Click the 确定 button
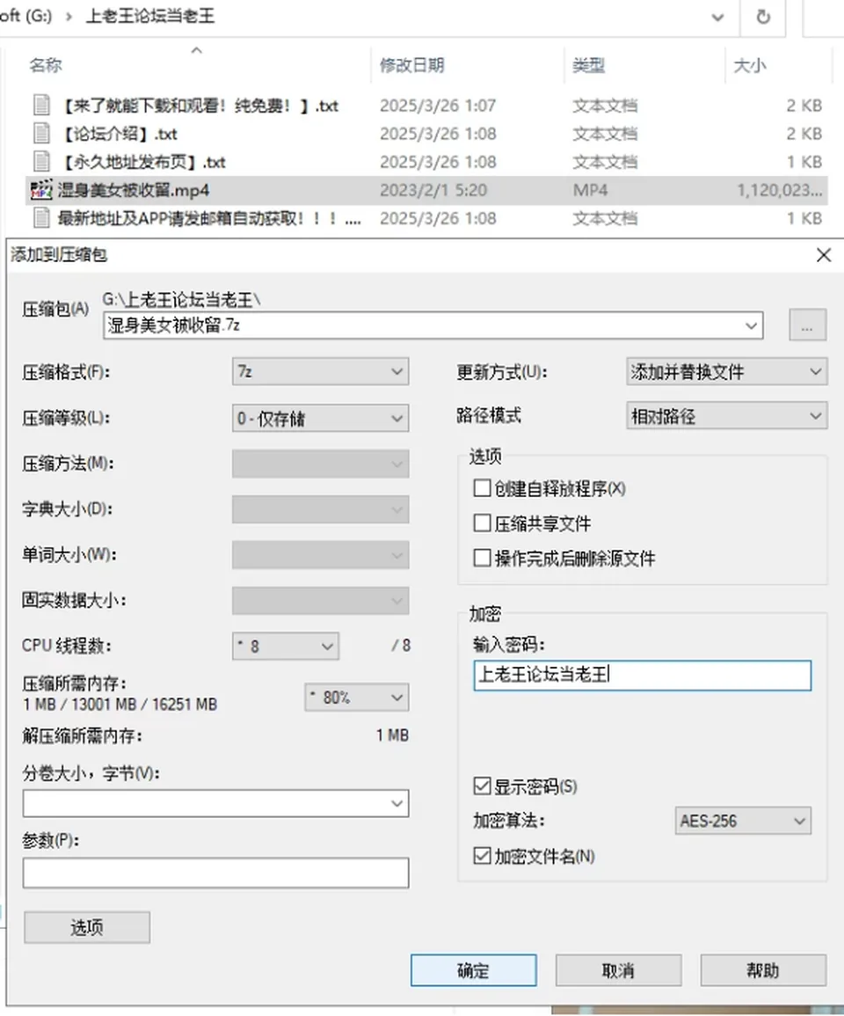The height and width of the screenshot is (1016, 844). pyautogui.click(x=474, y=970)
